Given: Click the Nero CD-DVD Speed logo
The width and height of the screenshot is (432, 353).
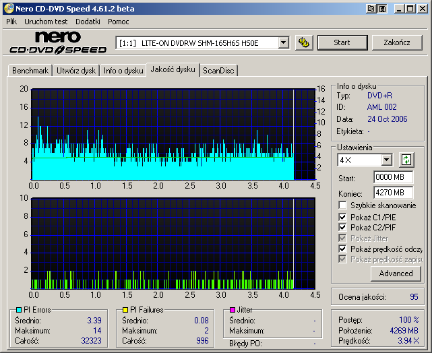Looking at the screenshot, I should point(58,42).
